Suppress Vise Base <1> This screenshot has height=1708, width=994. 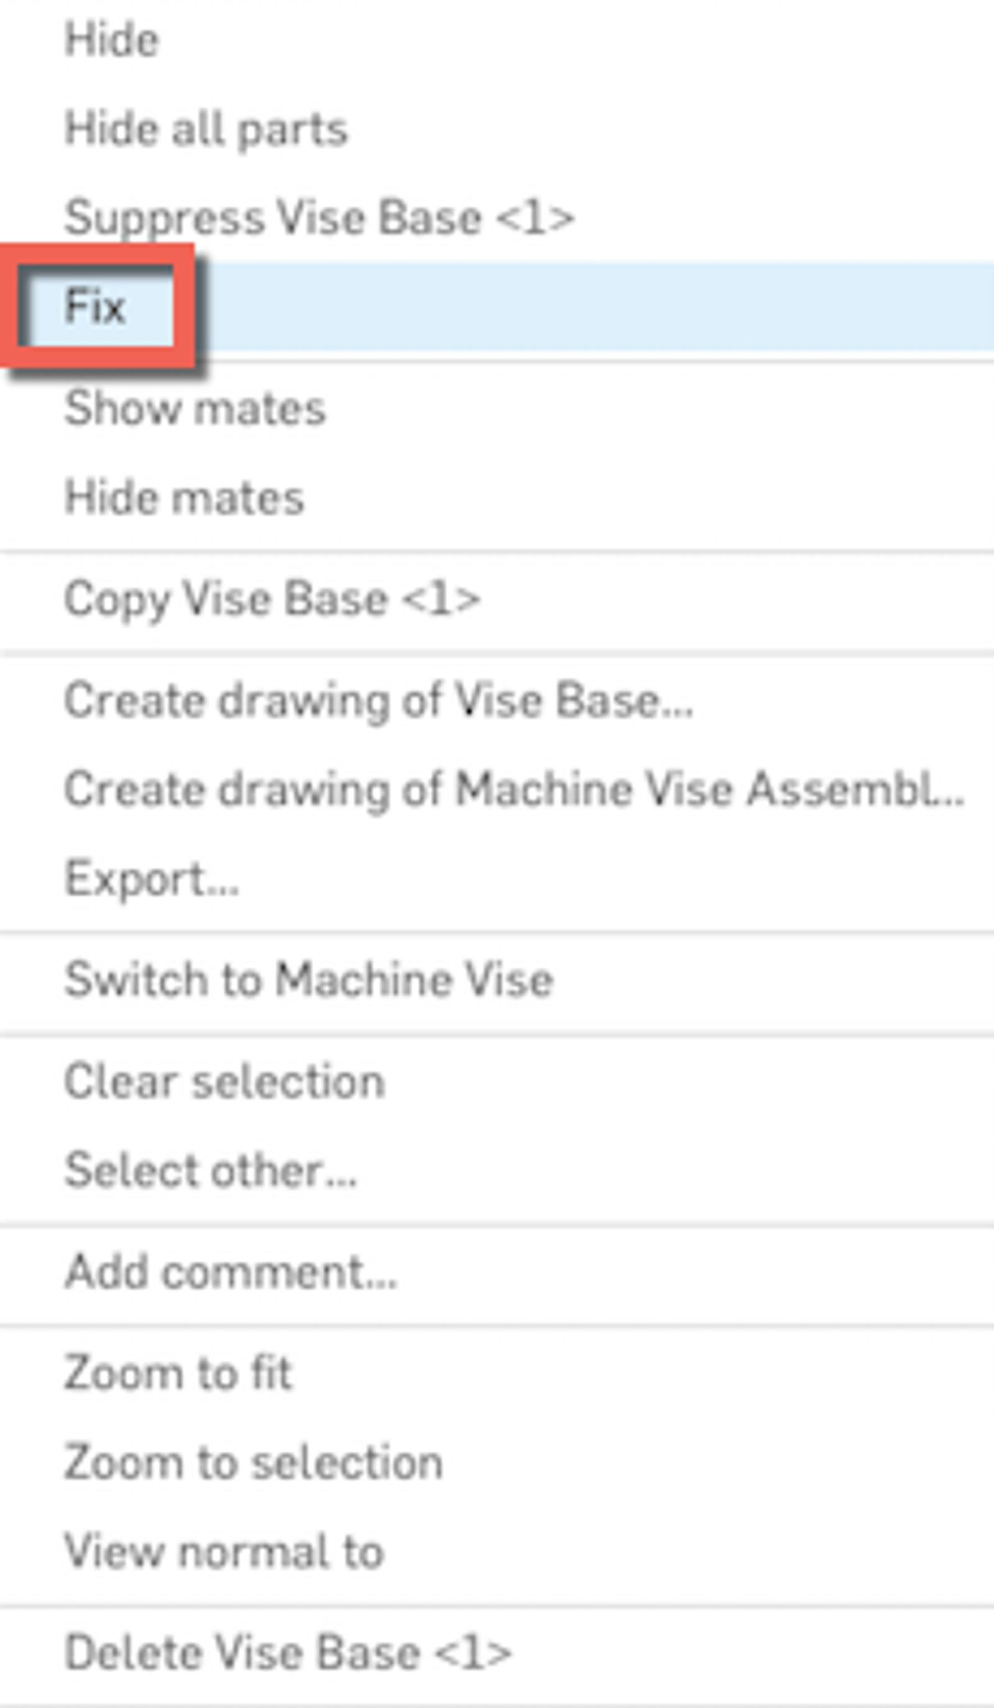tap(319, 218)
